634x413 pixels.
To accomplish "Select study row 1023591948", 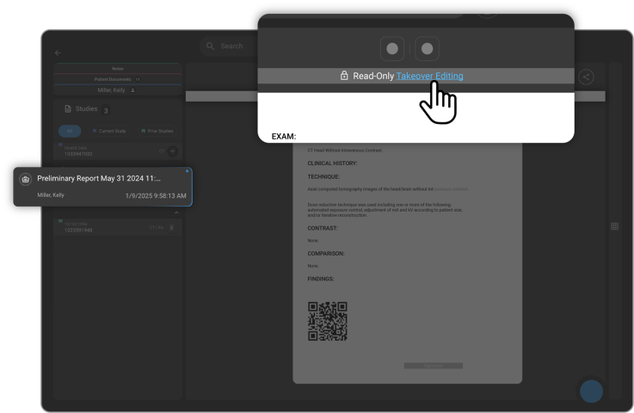I will coord(118,227).
